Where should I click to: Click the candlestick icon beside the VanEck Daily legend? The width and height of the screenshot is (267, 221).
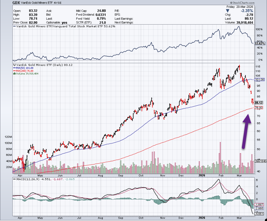[x=14, y=65]
